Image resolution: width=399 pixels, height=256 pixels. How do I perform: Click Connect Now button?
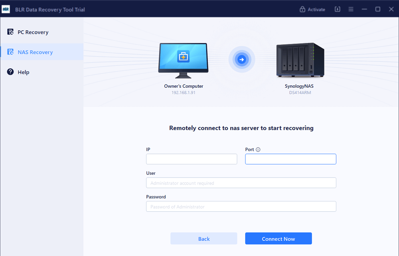point(279,238)
